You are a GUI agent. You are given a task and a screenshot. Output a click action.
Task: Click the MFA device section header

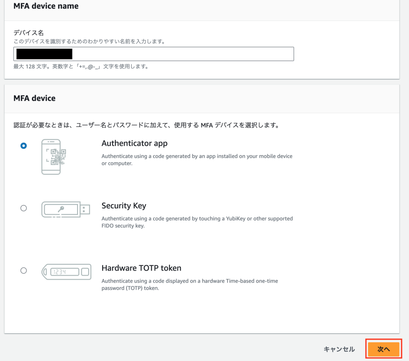coord(35,98)
